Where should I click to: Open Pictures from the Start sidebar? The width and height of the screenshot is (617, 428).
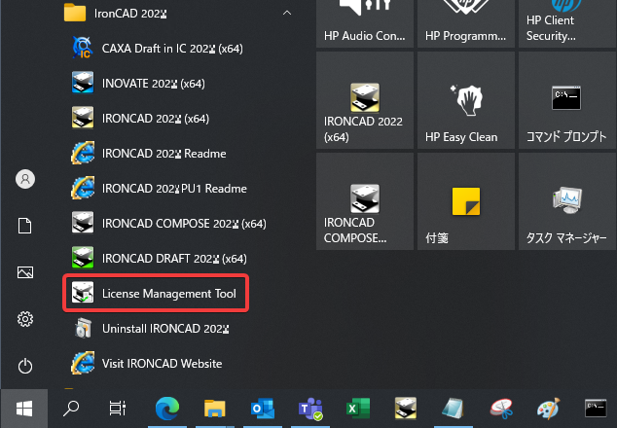click(25, 272)
